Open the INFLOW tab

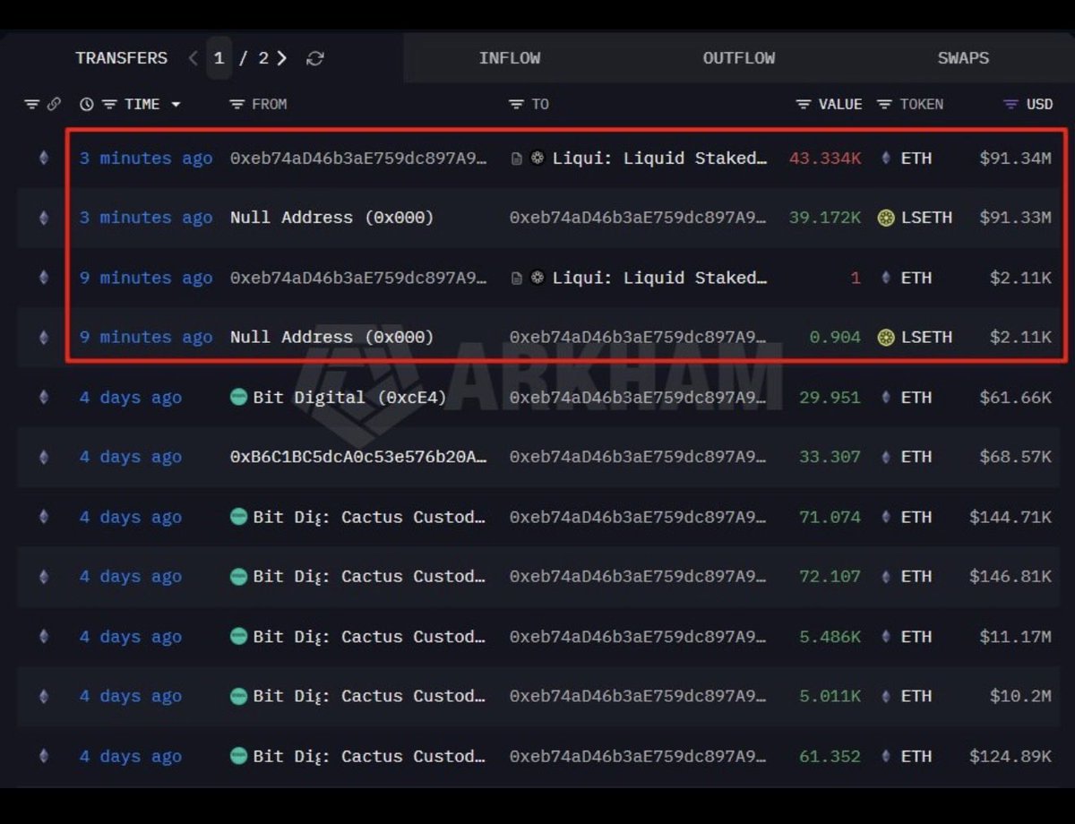coord(510,58)
